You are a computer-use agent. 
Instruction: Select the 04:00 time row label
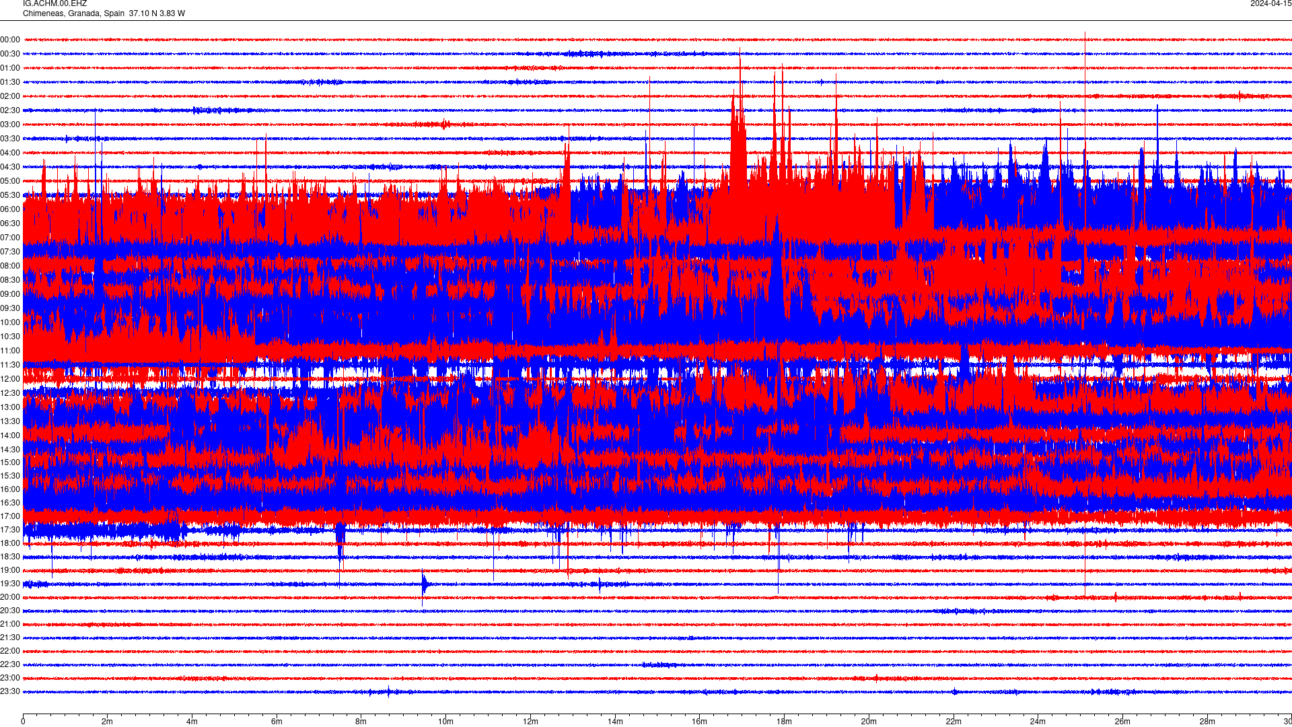point(10,153)
